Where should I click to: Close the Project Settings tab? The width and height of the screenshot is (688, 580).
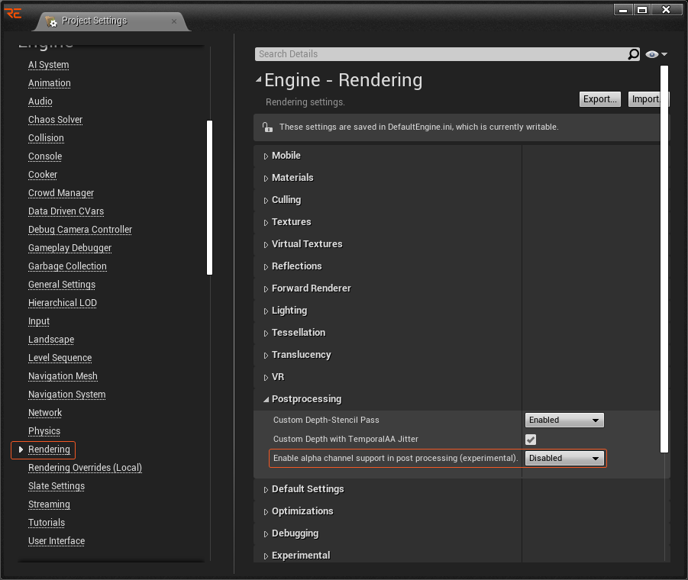point(174,21)
